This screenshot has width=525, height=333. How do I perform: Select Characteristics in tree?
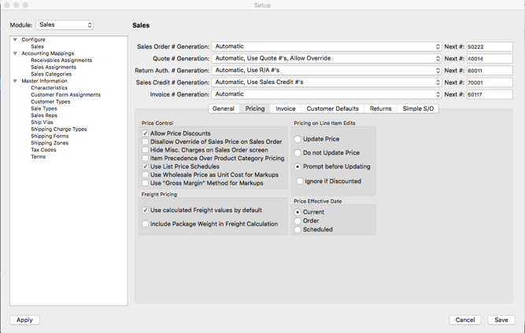point(50,88)
